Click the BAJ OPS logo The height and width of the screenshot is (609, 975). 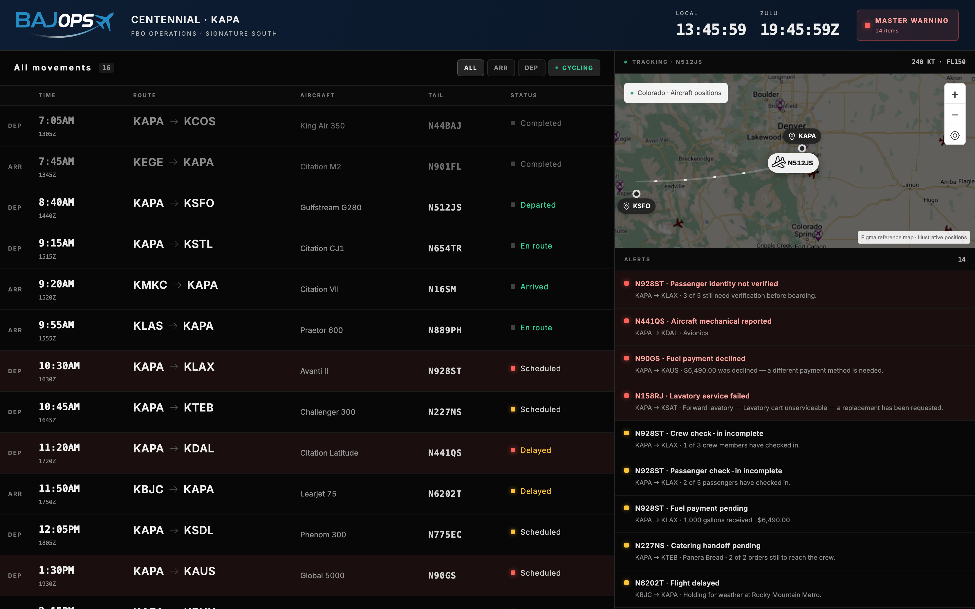point(64,25)
